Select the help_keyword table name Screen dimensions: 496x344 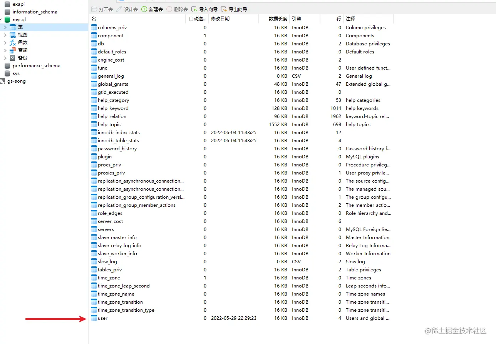pos(113,108)
